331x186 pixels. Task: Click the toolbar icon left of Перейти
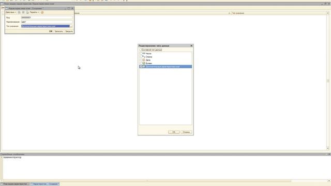pyautogui.click(x=27, y=12)
